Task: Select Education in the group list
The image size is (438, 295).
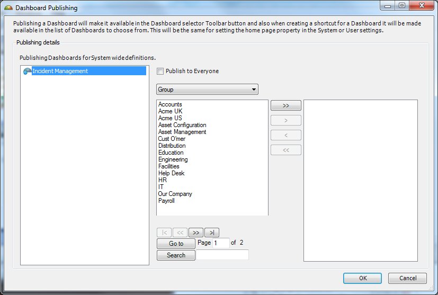Action: coord(171,153)
